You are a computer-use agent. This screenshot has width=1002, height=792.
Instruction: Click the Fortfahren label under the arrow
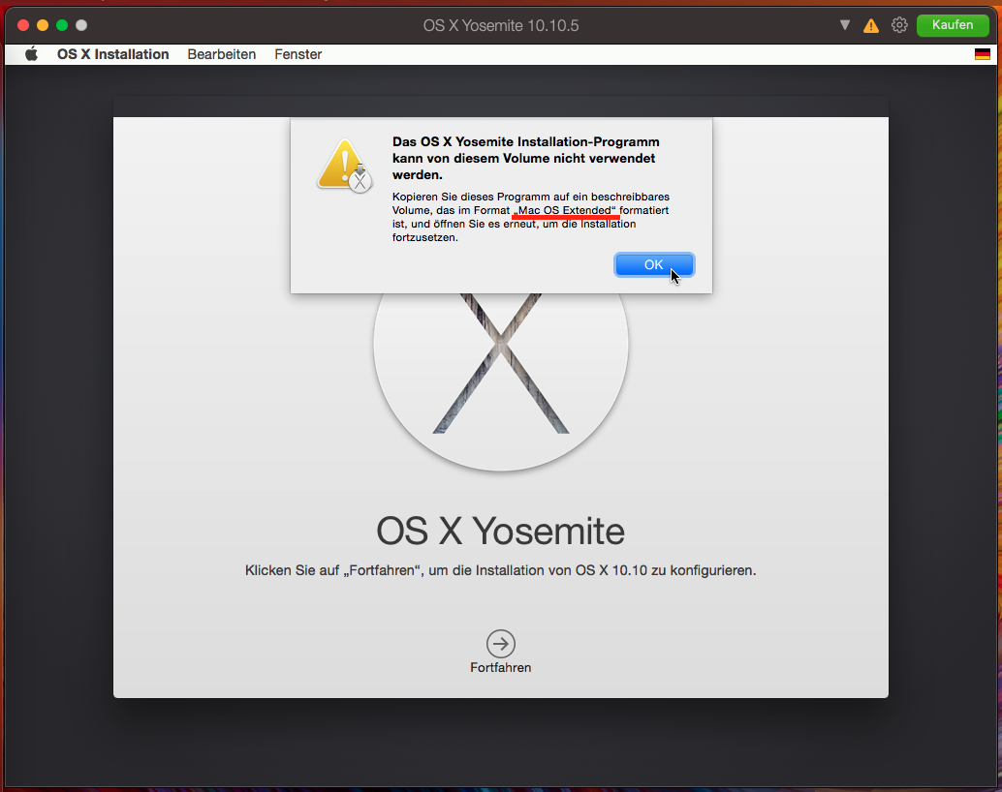click(500, 667)
